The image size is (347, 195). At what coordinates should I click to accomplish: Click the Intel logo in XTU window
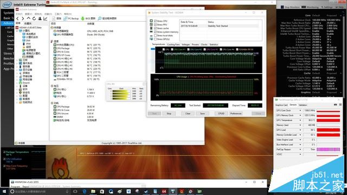click(x=7, y=4)
